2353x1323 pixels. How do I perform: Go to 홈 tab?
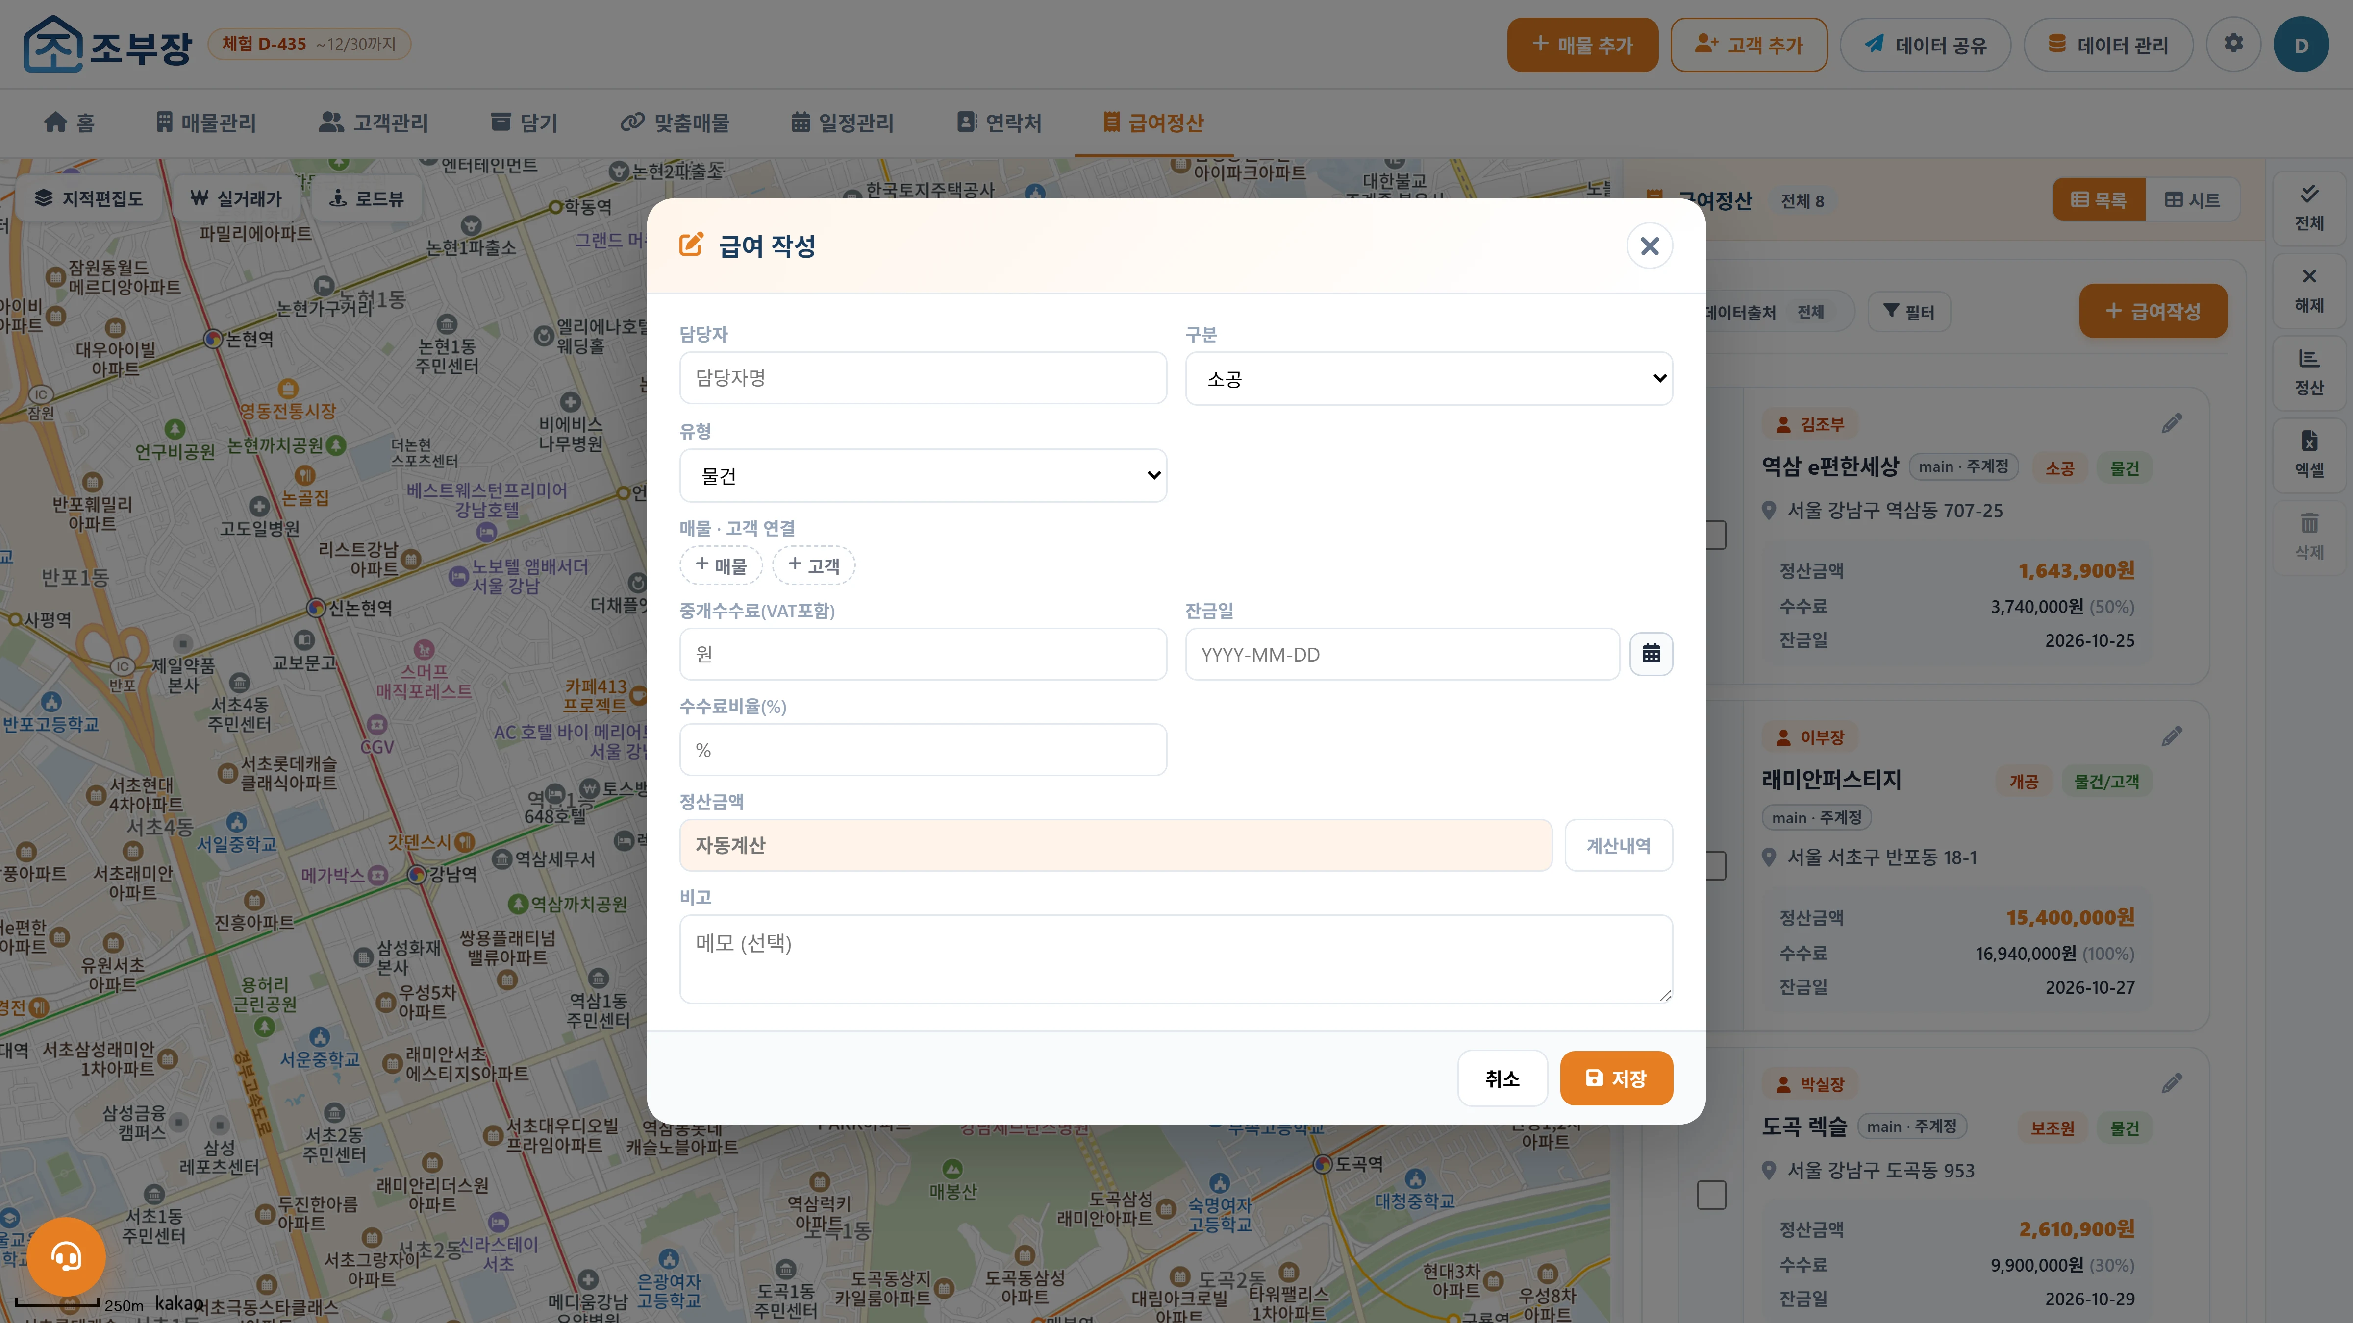pyautogui.click(x=70, y=122)
